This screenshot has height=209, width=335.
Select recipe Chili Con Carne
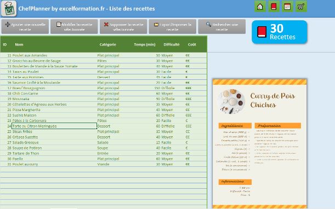tap(25, 94)
